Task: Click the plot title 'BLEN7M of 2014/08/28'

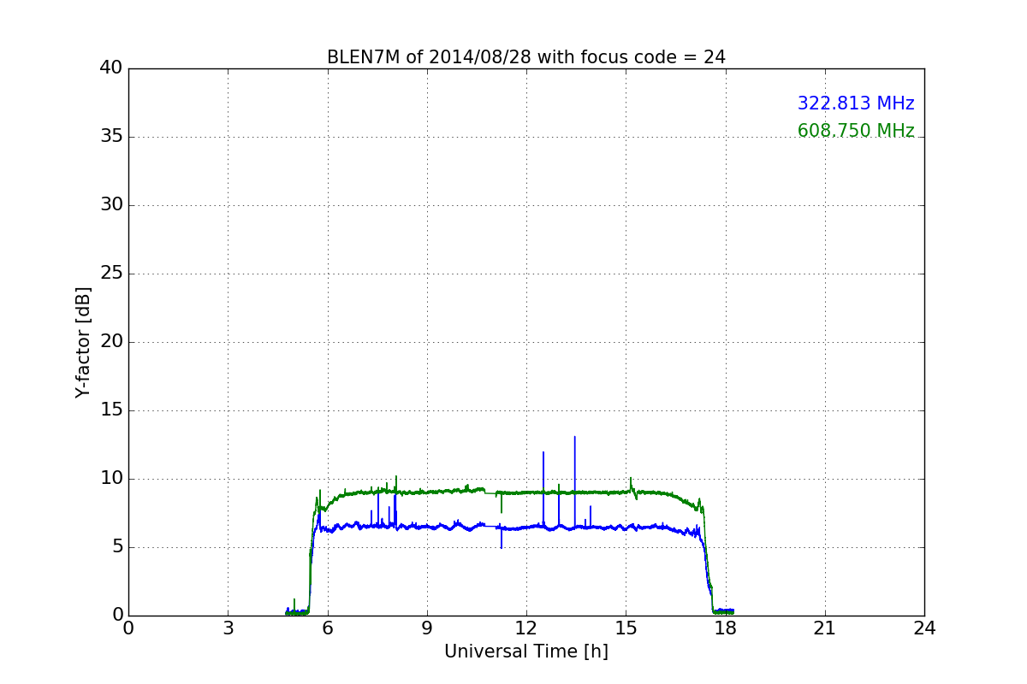Action: [525, 57]
